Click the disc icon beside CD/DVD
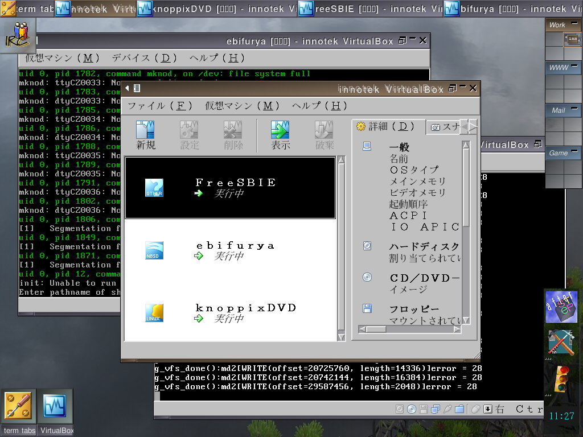The height and width of the screenshot is (437, 583). pos(367,277)
